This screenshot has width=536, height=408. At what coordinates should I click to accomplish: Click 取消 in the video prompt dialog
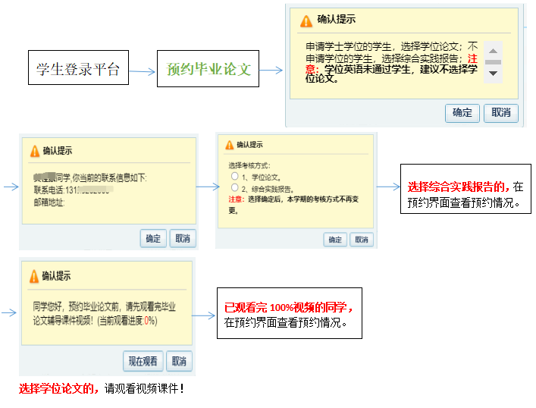pos(179,361)
